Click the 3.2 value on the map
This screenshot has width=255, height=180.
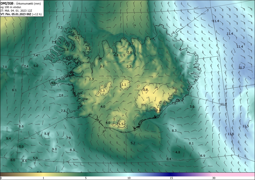coord(88,48)
